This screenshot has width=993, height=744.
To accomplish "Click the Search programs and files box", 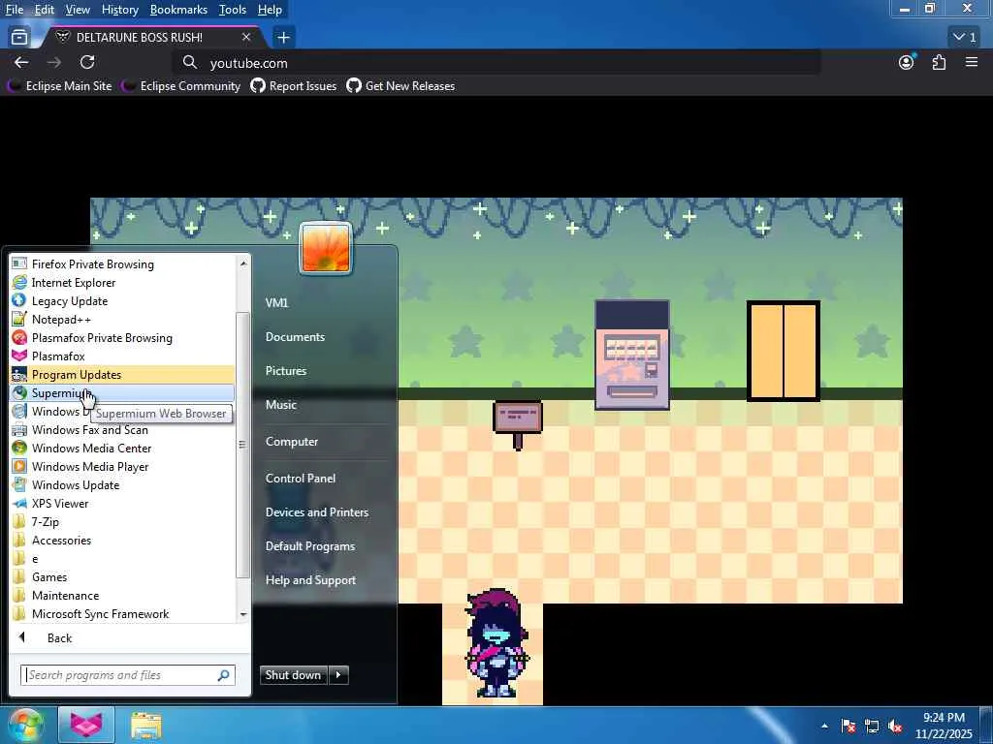I will (128, 675).
